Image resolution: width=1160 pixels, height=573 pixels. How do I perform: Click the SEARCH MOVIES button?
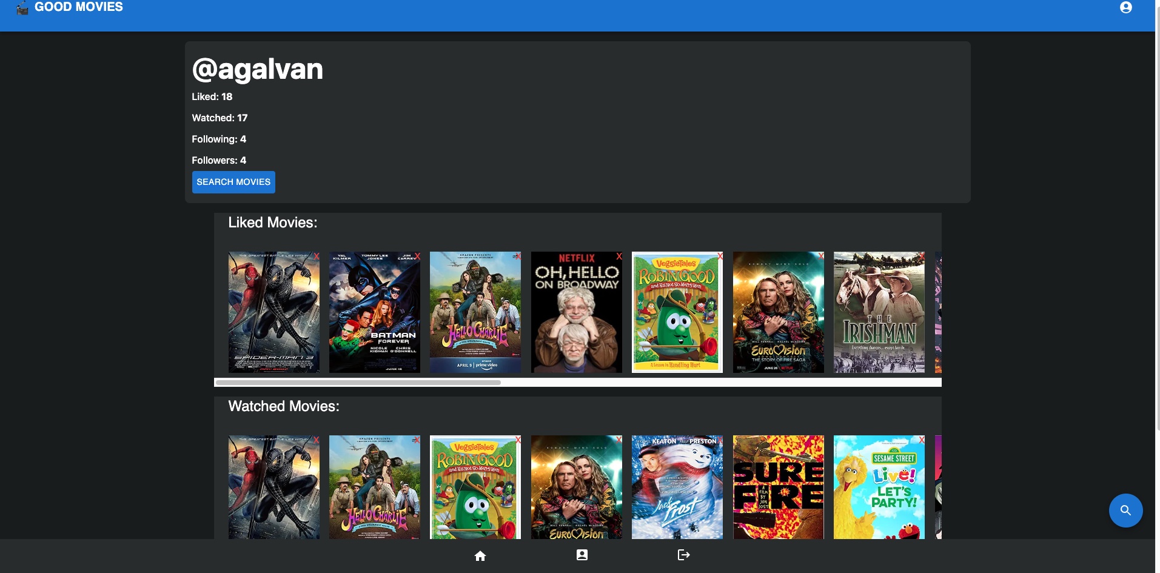(233, 182)
